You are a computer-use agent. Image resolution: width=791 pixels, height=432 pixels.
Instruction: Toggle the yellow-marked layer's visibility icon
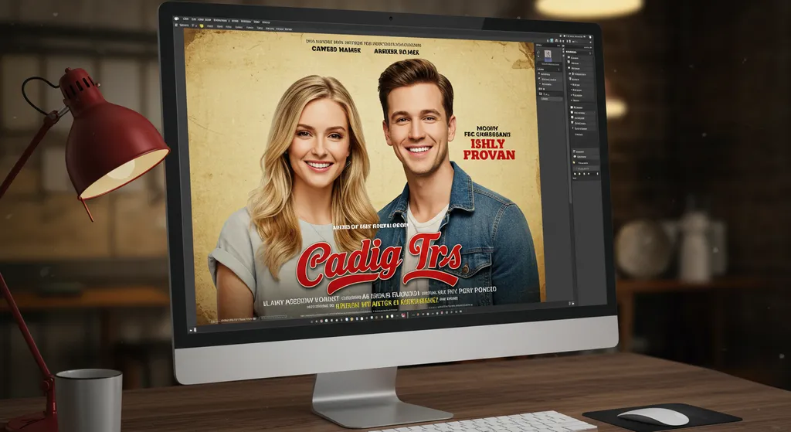pyautogui.click(x=575, y=164)
